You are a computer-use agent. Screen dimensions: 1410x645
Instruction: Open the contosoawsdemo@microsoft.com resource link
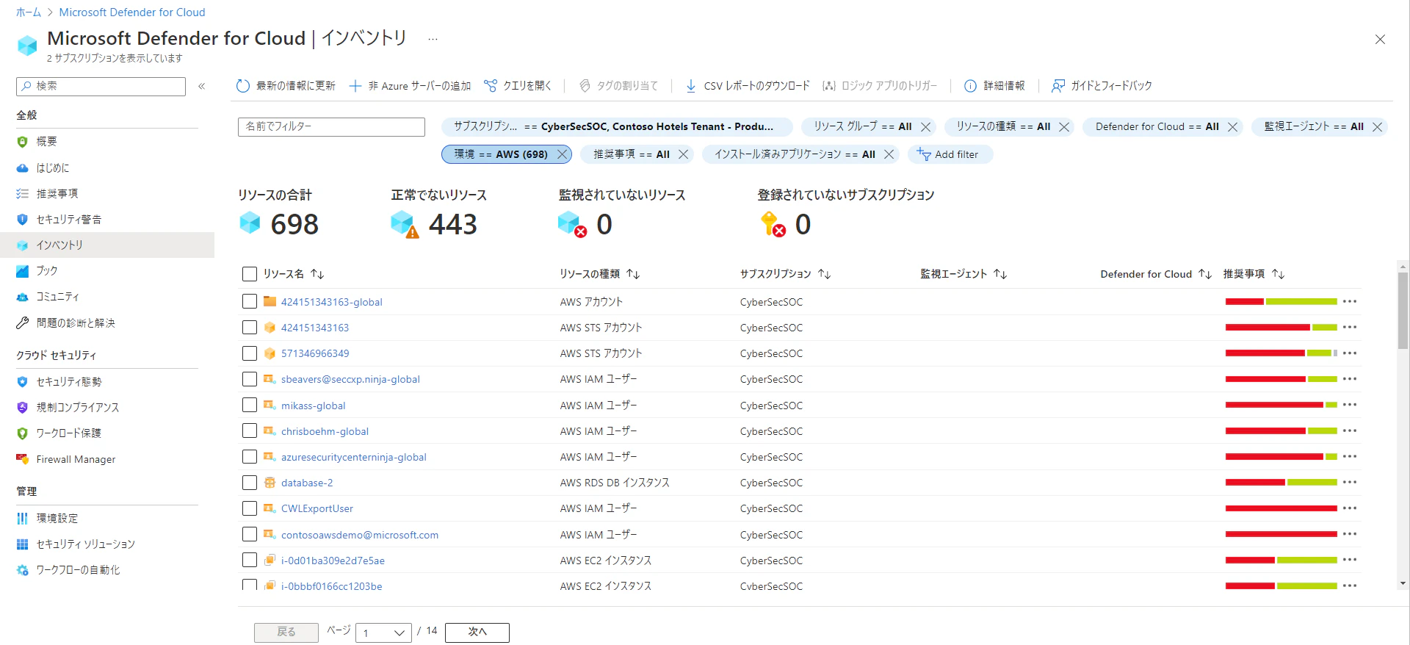(x=360, y=535)
